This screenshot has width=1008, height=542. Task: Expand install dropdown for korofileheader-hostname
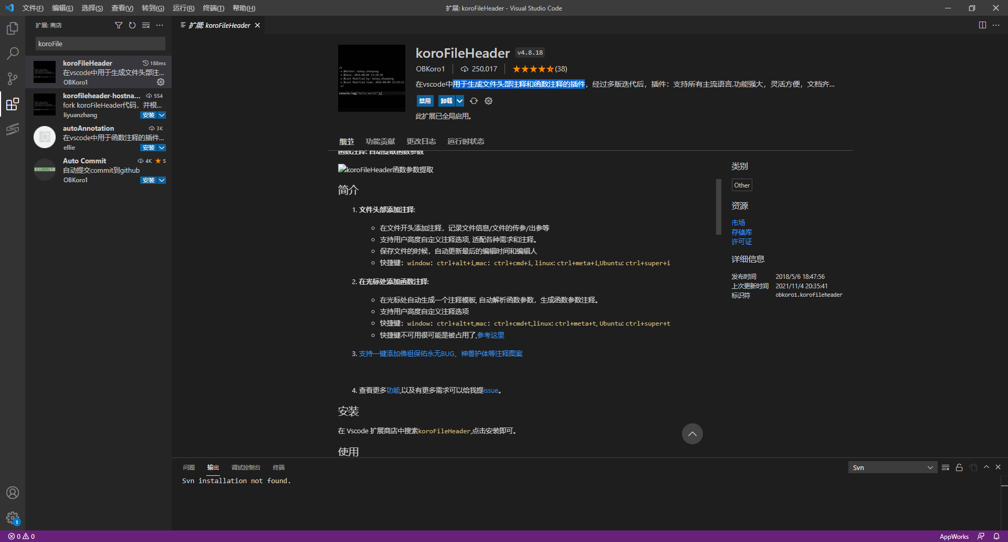(x=162, y=115)
